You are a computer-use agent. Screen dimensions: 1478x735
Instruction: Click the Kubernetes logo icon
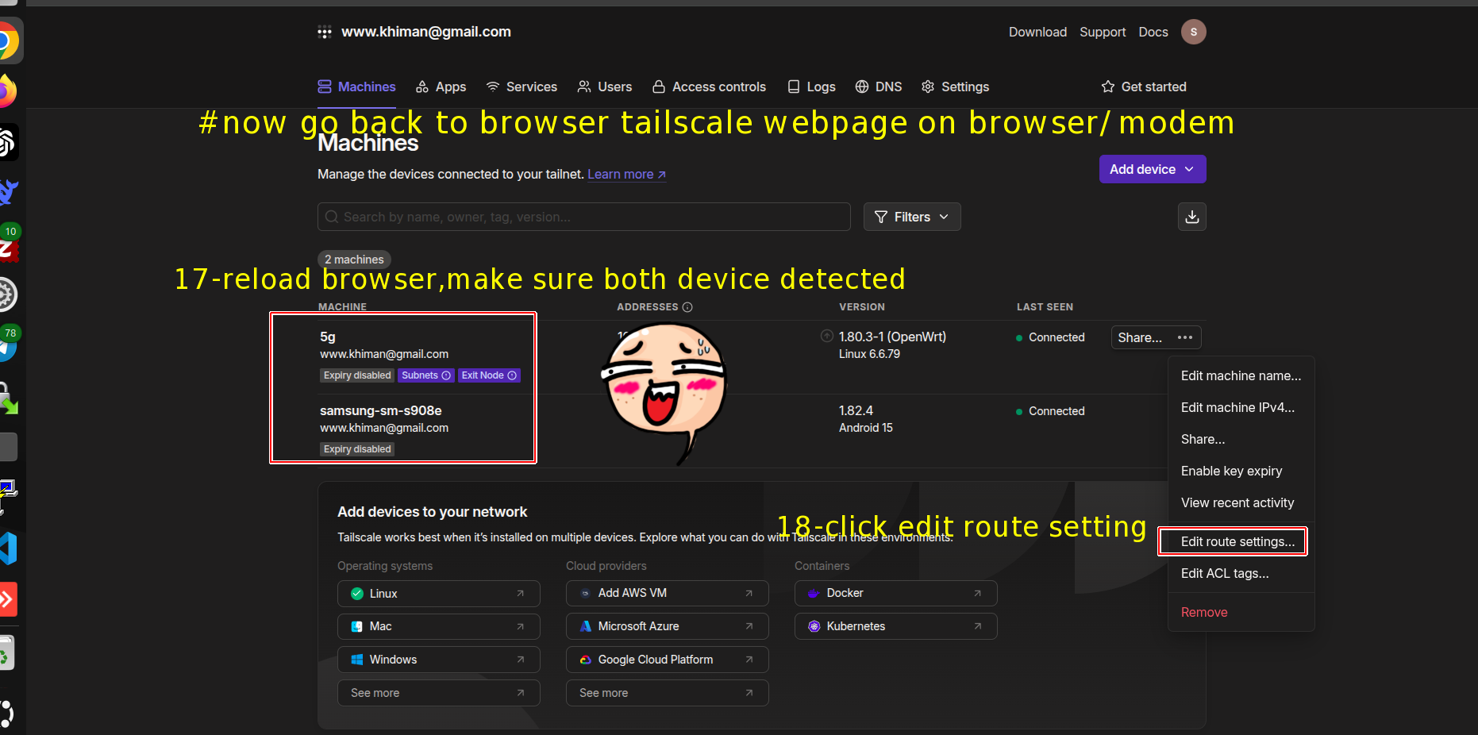coord(814,626)
